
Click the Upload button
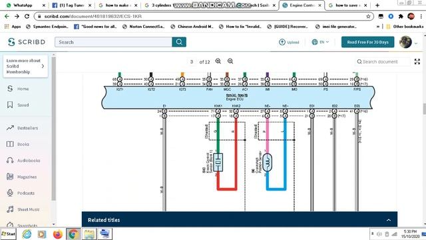(x=289, y=42)
